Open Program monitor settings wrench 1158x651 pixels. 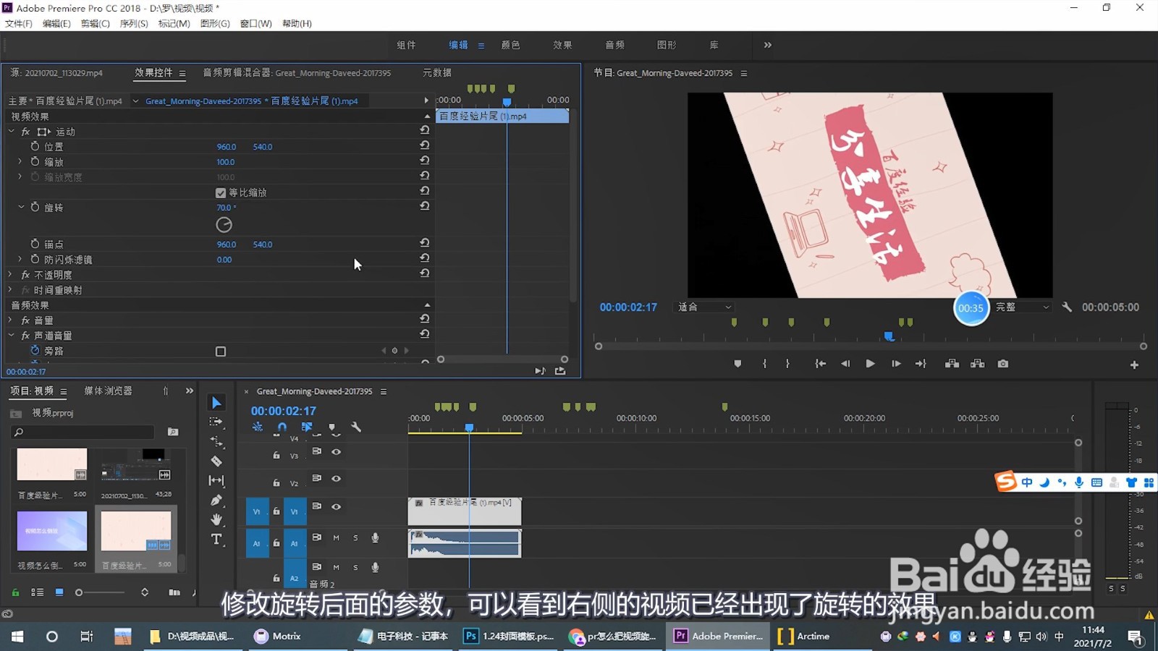point(1067,307)
